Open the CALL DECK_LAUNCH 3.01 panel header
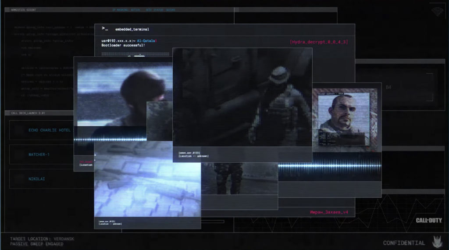449x250 pixels. [28, 113]
